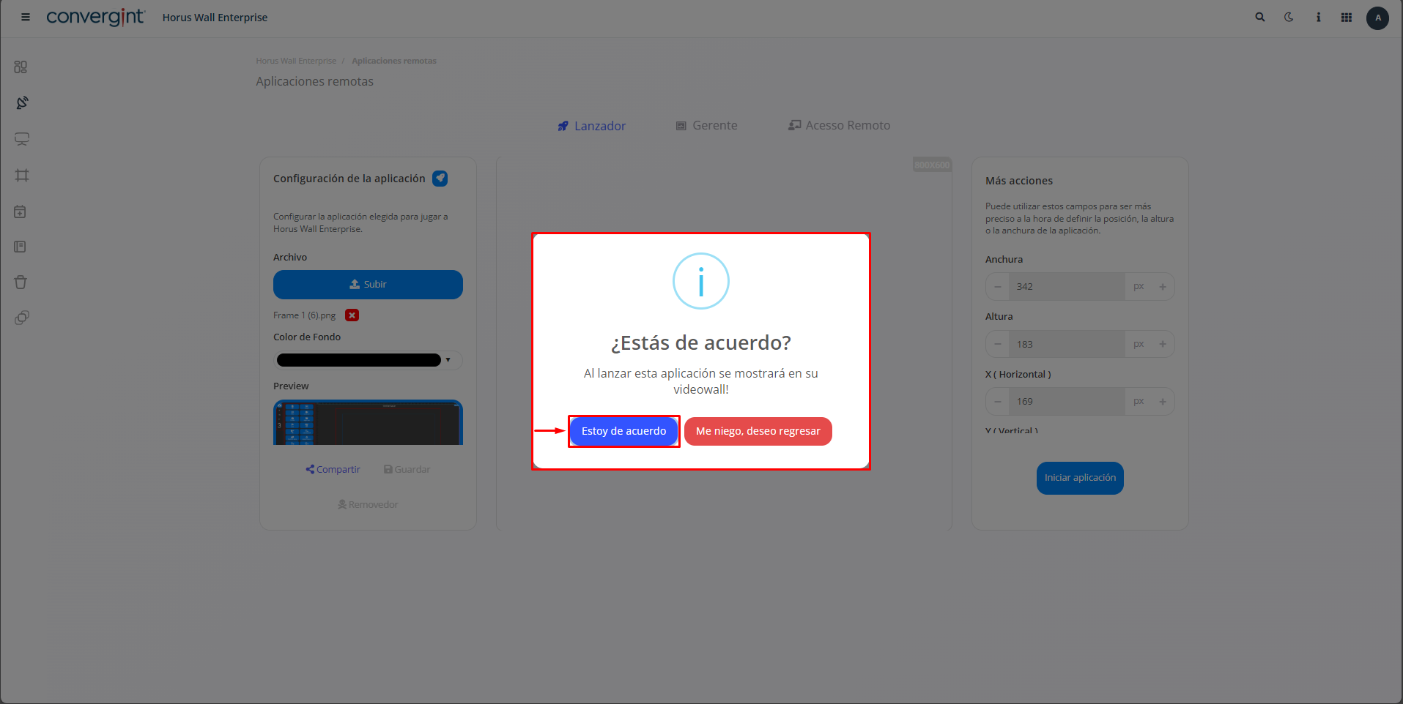Click the Compartir link
Image resolution: width=1403 pixels, height=704 pixels.
(x=333, y=470)
